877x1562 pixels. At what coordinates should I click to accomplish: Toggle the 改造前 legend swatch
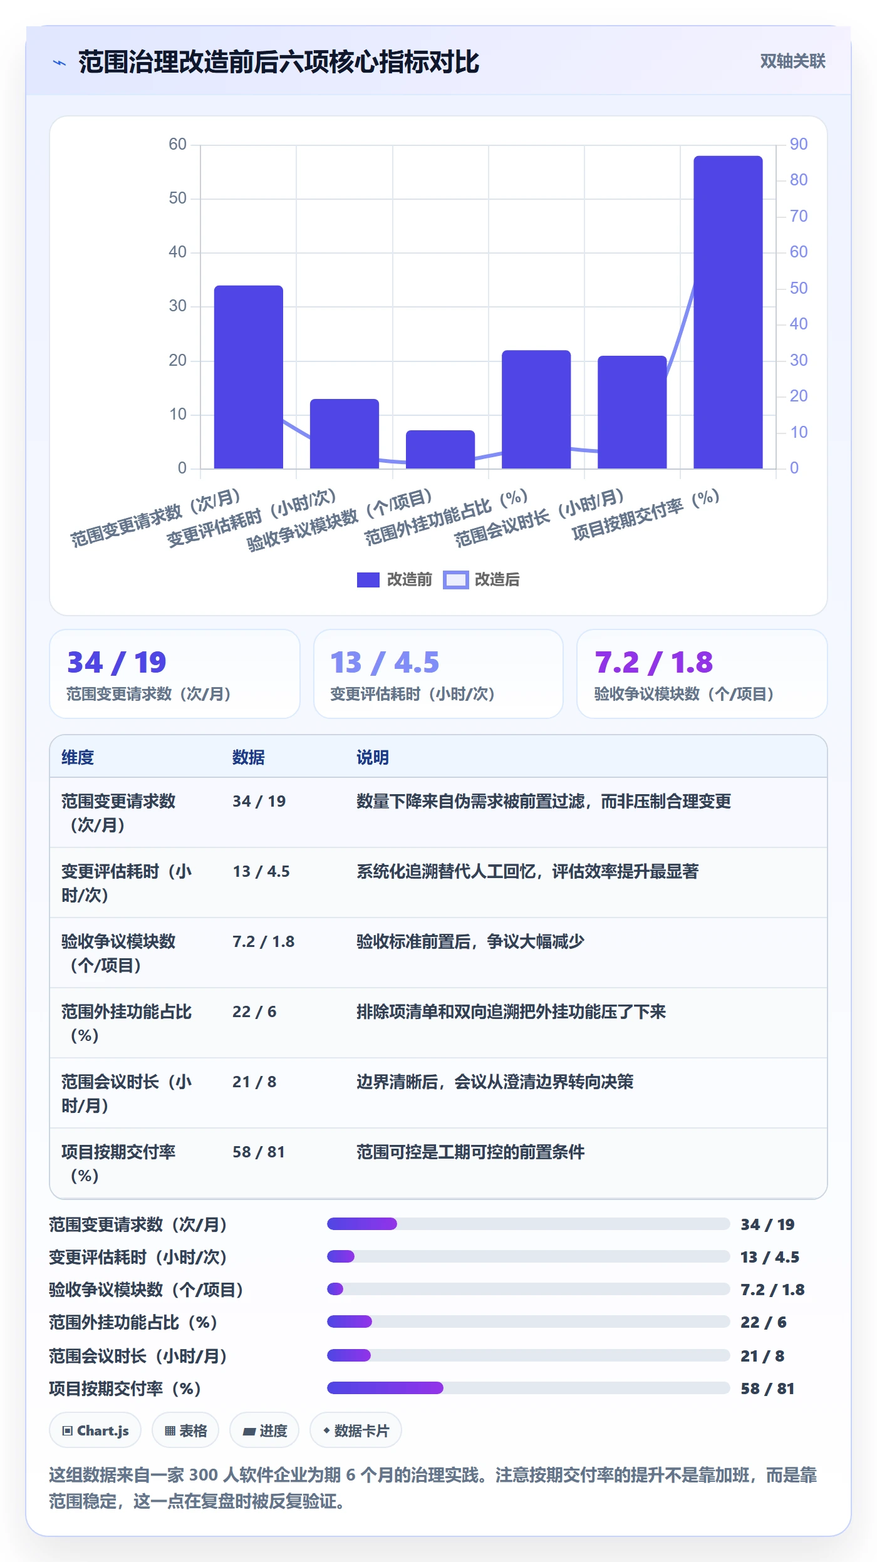(368, 580)
